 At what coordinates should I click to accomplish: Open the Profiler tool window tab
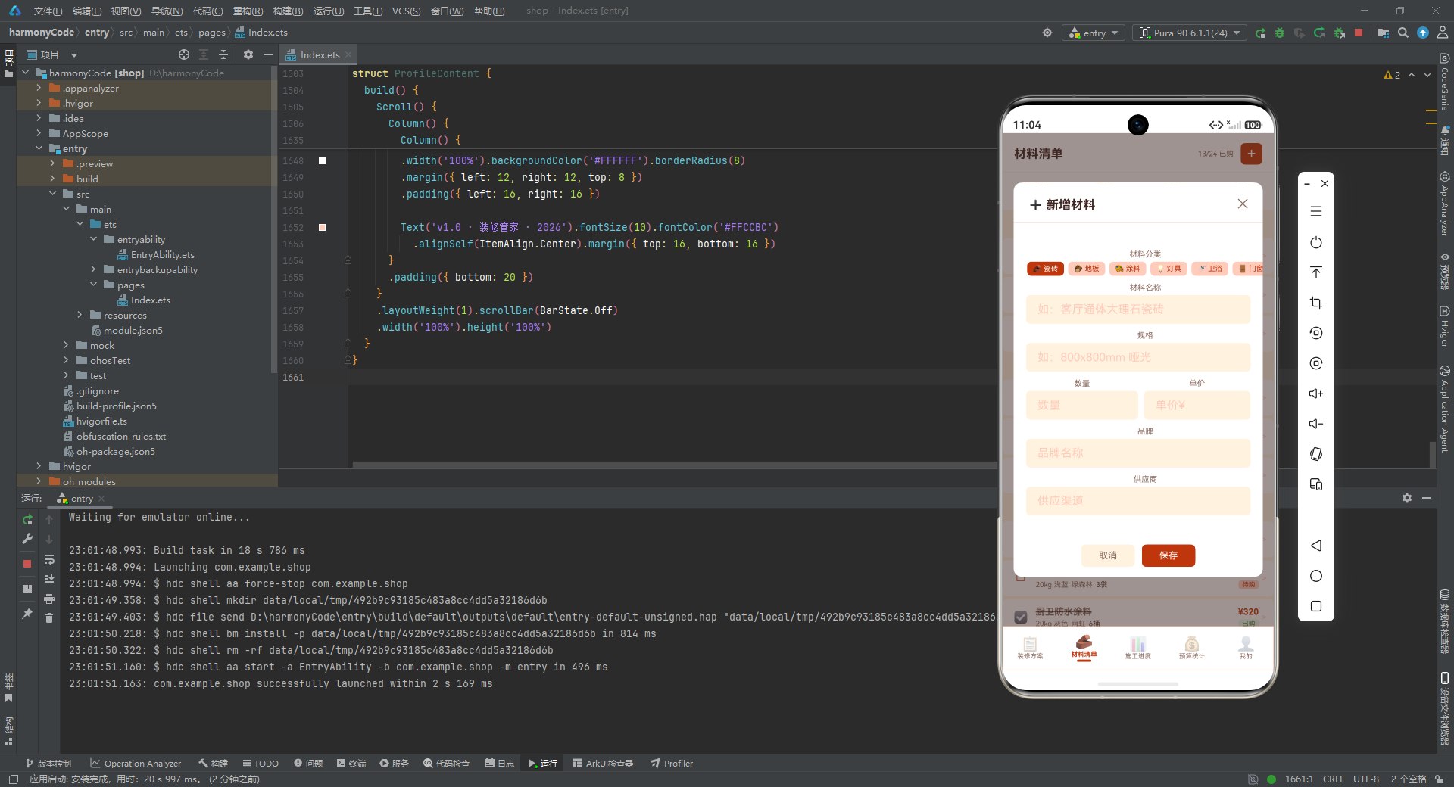pyautogui.click(x=672, y=764)
